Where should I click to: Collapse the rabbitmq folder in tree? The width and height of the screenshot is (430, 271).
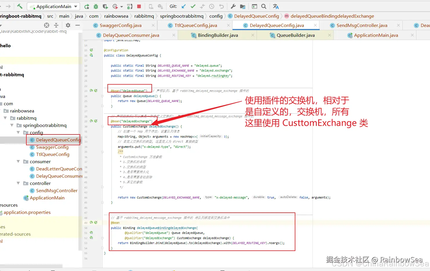pos(5,118)
